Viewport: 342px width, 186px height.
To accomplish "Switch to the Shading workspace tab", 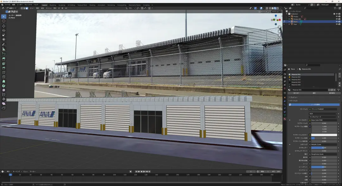I will coord(92,5).
